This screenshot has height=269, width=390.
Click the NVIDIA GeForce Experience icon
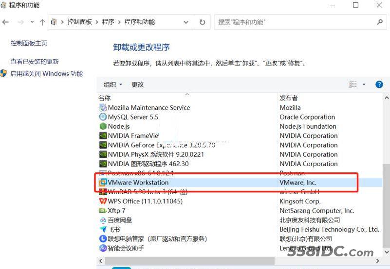[103, 145]
